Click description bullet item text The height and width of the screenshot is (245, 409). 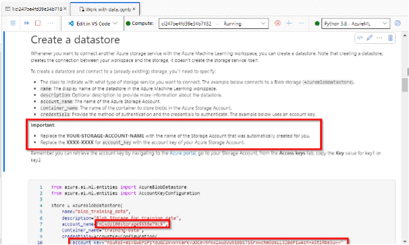coord(131,95)
